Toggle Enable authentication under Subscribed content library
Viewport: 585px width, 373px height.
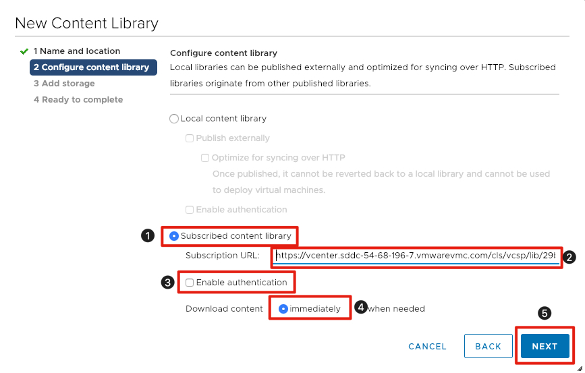coord(190,283)
